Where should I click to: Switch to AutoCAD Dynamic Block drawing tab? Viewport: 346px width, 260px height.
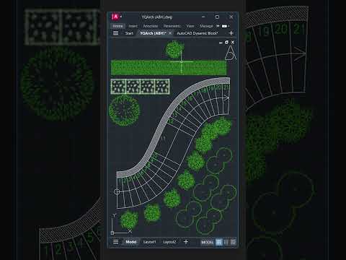coord(198,33)
